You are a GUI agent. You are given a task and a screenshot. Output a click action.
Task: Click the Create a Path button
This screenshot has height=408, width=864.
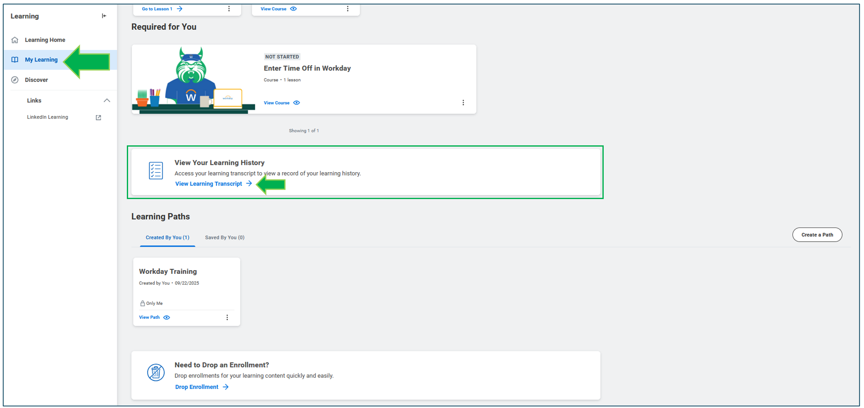coord(817,235)
